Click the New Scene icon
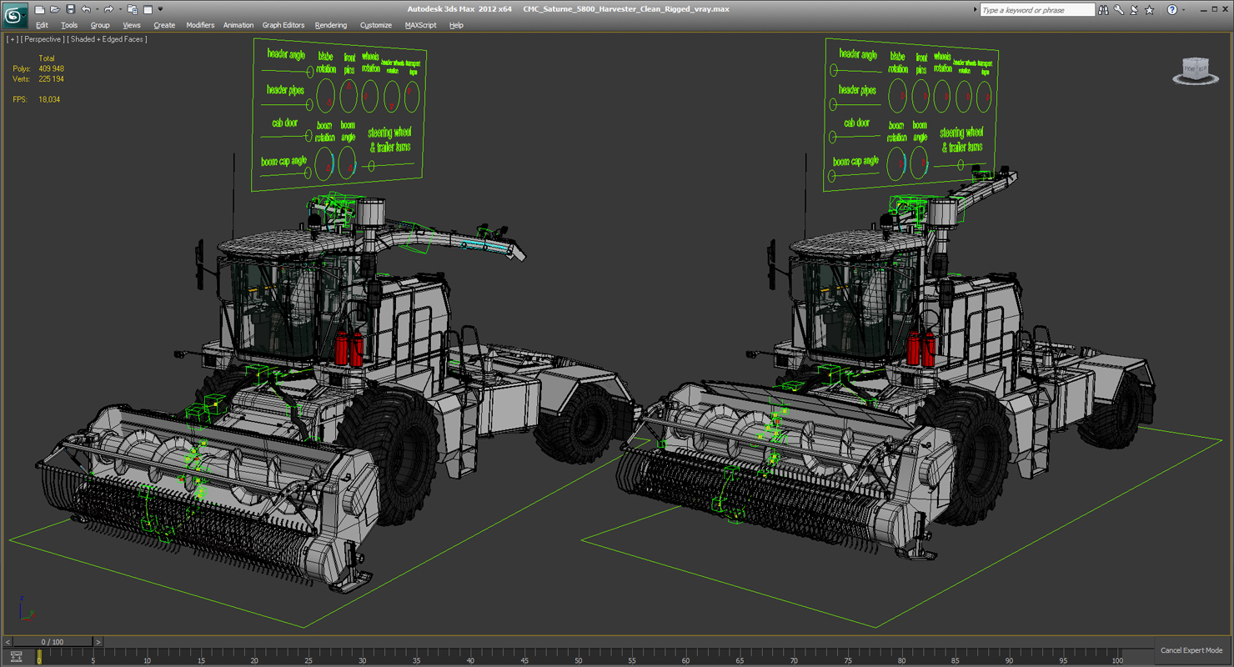The width and height of the screenshot is (1234, 667). tap(39, 9)
